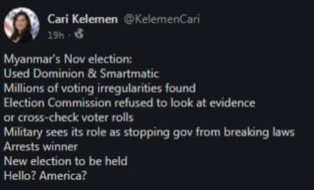Click the "Arrests winner" line
This screenshot has width=314, height=190.
coord(41,147)
